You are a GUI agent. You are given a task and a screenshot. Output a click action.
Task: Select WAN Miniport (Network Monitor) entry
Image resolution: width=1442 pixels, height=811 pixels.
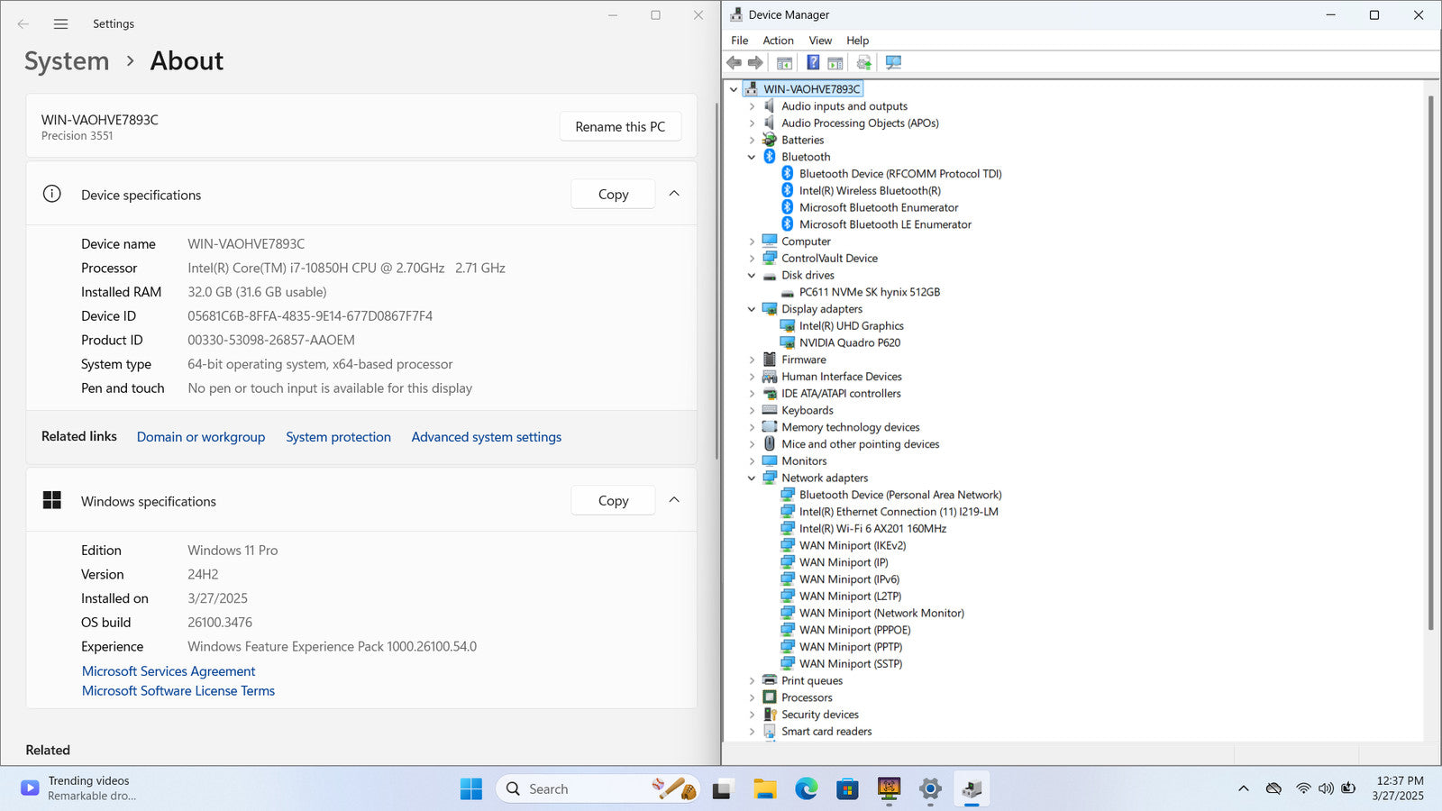pos(881,613)
